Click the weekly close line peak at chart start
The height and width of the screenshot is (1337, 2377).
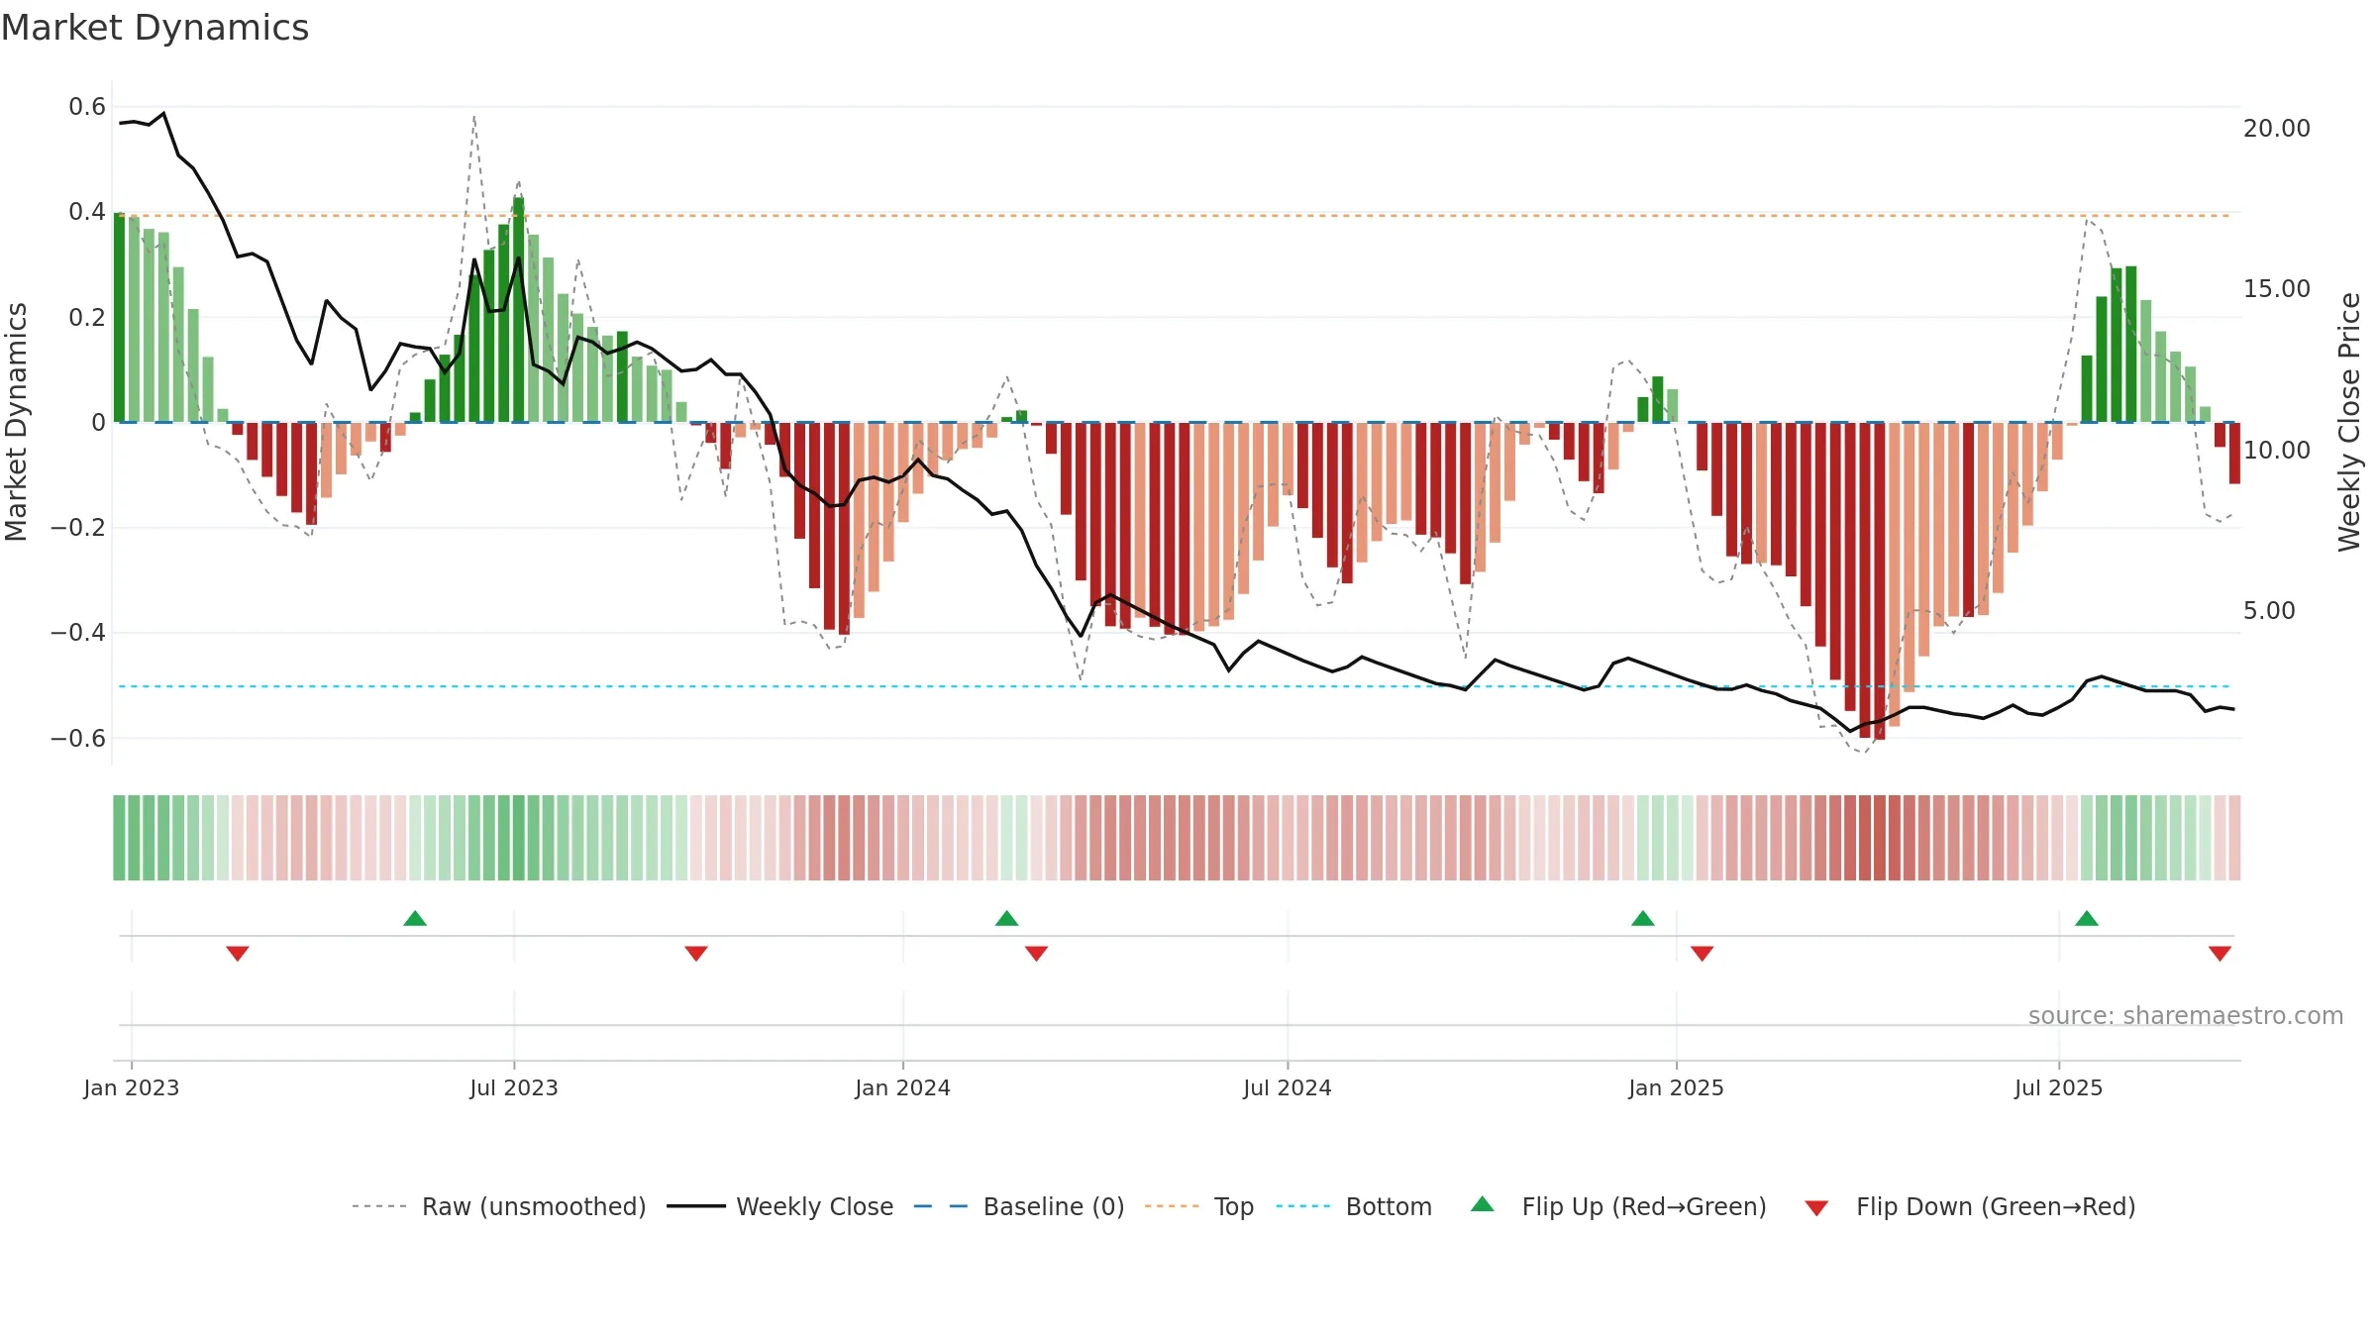click(x=163, y=113)
